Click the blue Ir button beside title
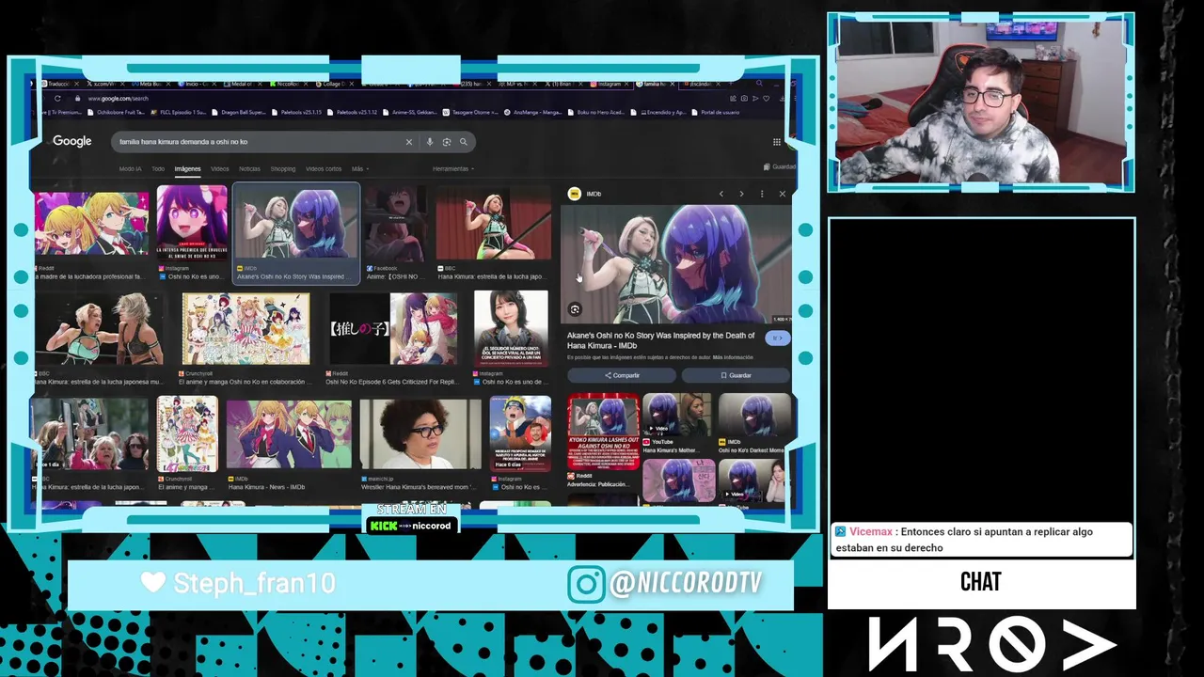Screen dimensions: 1204x677 (x=777, y=338)
